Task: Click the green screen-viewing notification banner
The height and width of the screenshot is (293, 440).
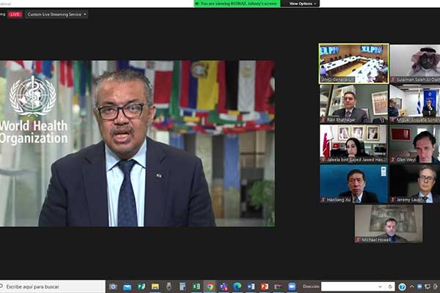Action: [237, 4]
